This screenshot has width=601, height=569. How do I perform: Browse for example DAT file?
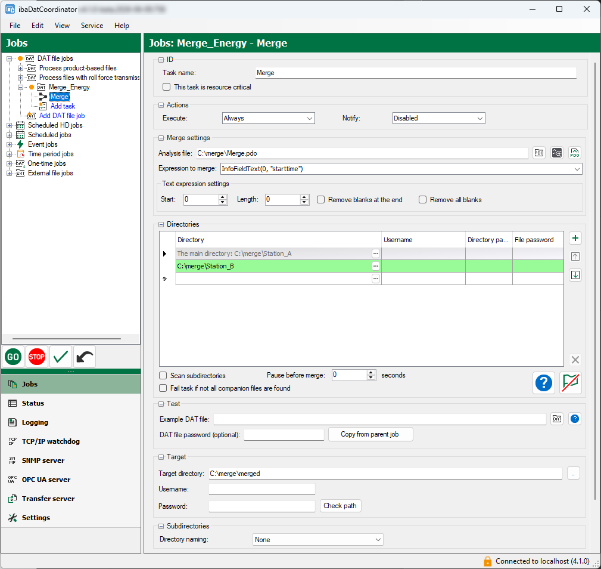(x=557, y=419)
